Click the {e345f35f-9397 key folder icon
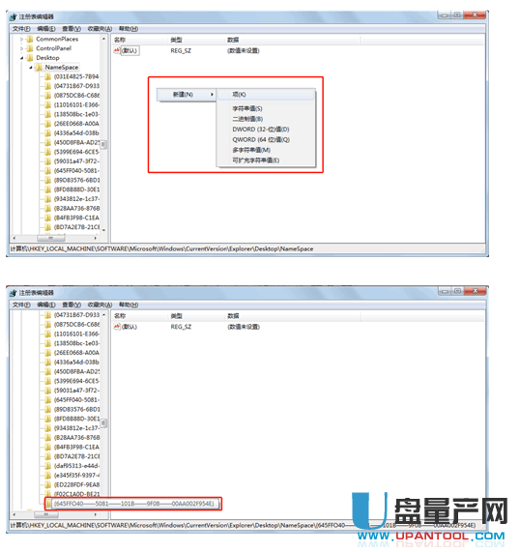This screenshot has width=520, height=552. tap(48, 476)
